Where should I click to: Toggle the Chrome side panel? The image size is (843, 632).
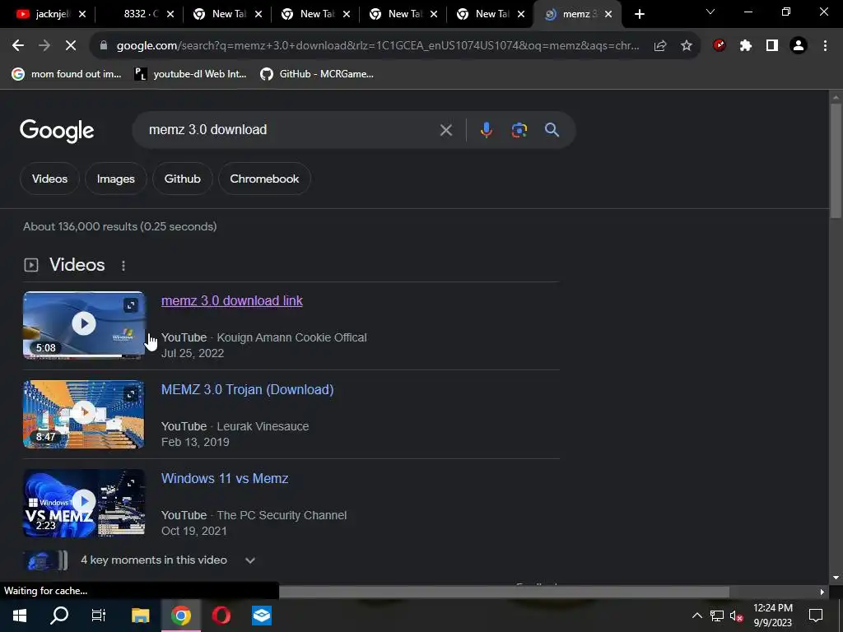[772, 46]
